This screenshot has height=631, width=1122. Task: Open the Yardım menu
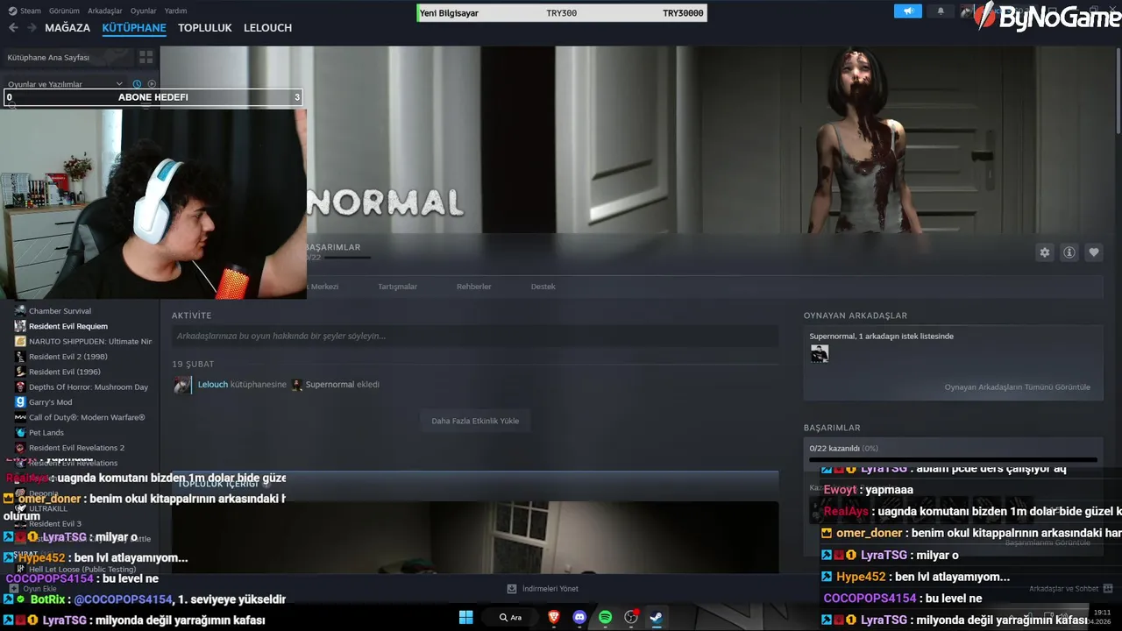(175, 11)
